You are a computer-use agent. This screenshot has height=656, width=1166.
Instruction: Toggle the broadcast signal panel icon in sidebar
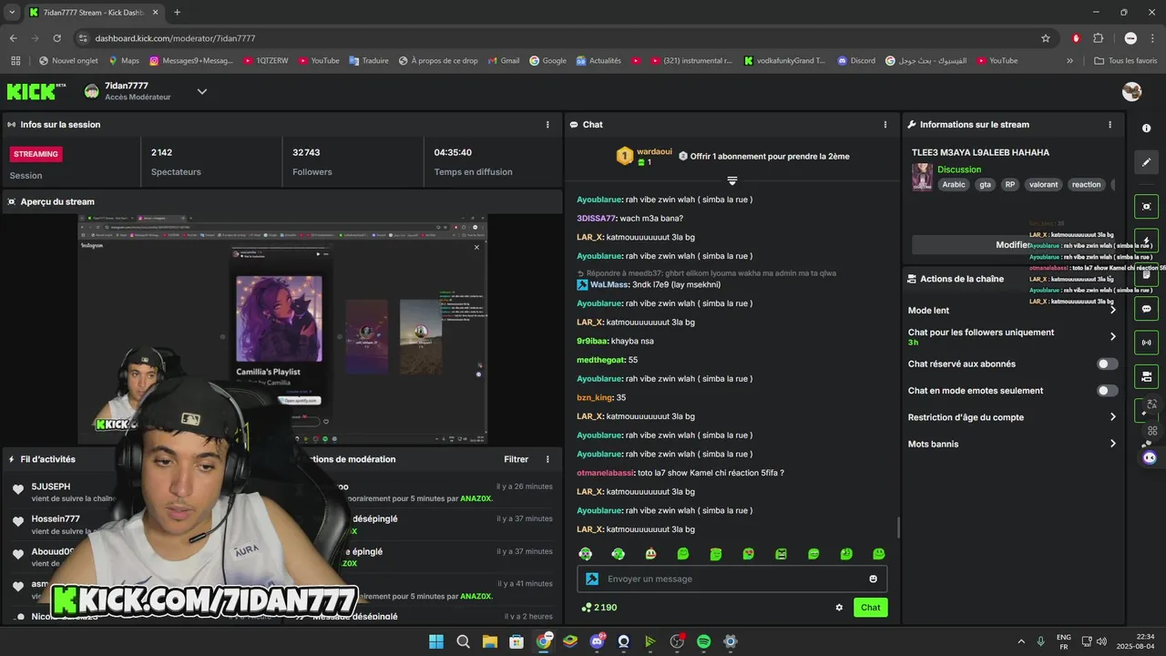pyautogui.click(x=1146, y=343)
